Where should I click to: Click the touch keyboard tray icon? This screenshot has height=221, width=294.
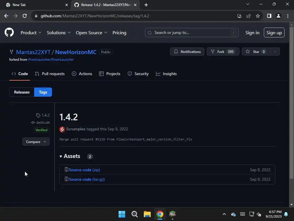tap(242, 214)
